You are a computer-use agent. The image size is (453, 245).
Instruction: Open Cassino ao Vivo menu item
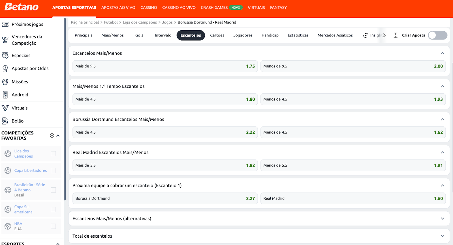pos(179,8)
